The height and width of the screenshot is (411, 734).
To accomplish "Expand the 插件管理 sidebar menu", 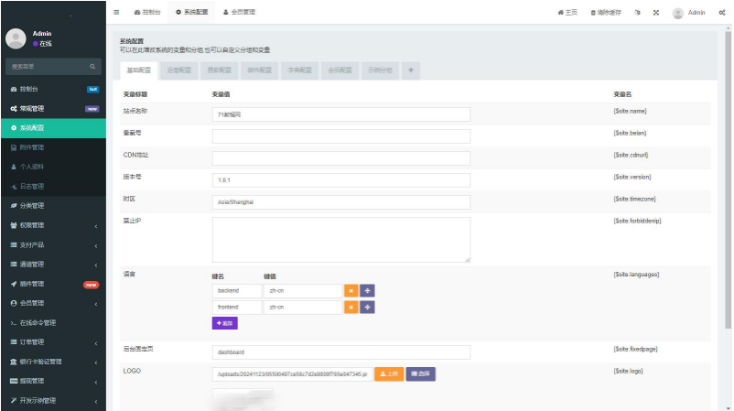I will 53,284.
